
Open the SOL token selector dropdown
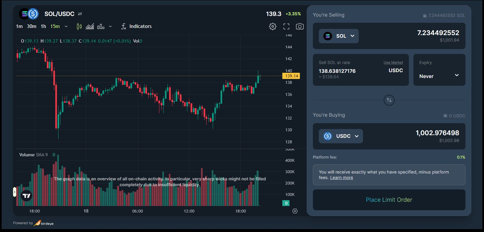tap(339, 36)
